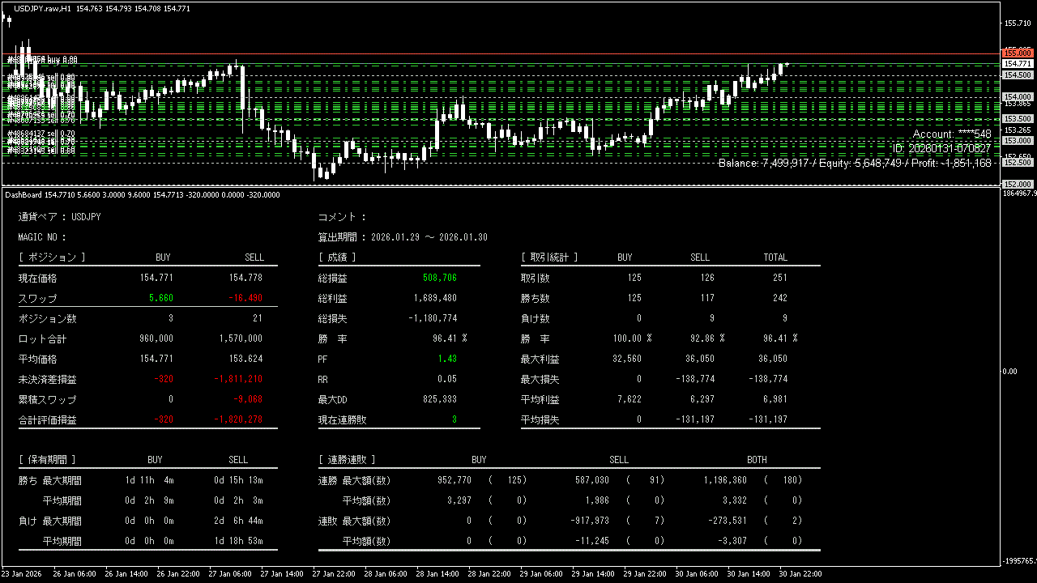Click the 27 Jan 22:00 time axis label
Viewport: 1037px width, 583px height.
334,573
